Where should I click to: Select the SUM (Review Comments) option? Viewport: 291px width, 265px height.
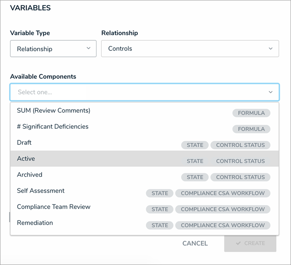pos(54,110)
